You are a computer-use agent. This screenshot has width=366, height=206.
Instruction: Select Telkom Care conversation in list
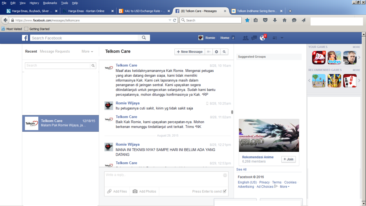(61, 123)
